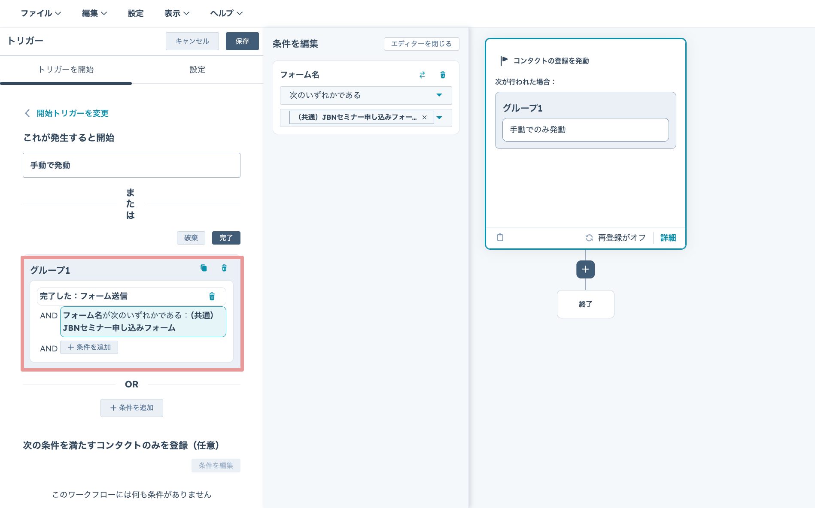The height and width of the screenshot is (508, 815).
Task: Click the 詳細 link on trigger card
Action: point(668,238)
